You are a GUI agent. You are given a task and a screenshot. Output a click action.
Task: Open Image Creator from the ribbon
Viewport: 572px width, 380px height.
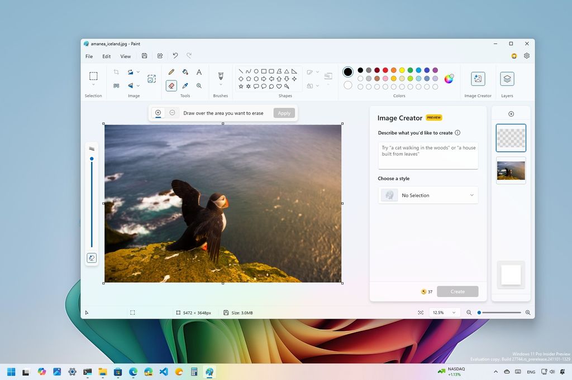pos(478,79)
